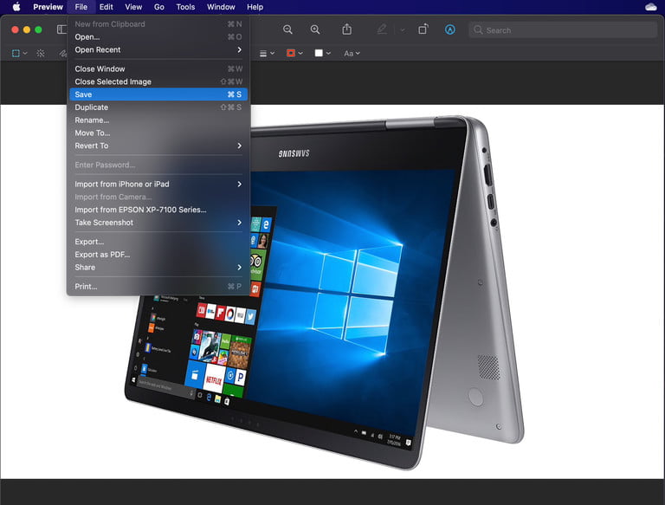Open the Preview app menu
The height and width of the screenshot is (505, 665).
(x=48, y=7)
